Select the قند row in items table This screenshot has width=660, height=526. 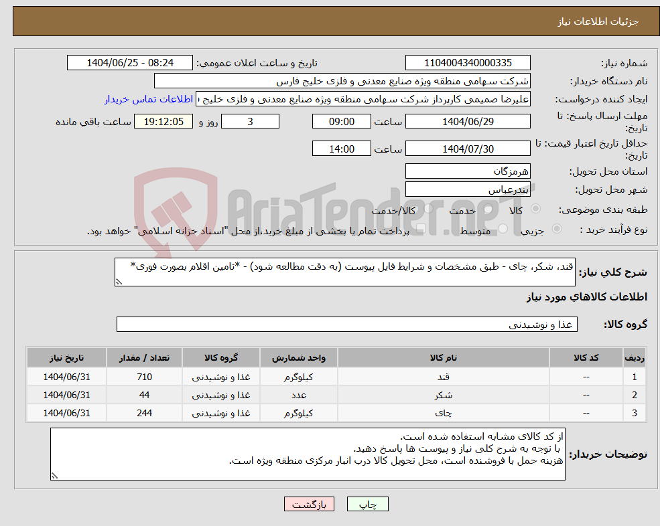coord(335,376)
